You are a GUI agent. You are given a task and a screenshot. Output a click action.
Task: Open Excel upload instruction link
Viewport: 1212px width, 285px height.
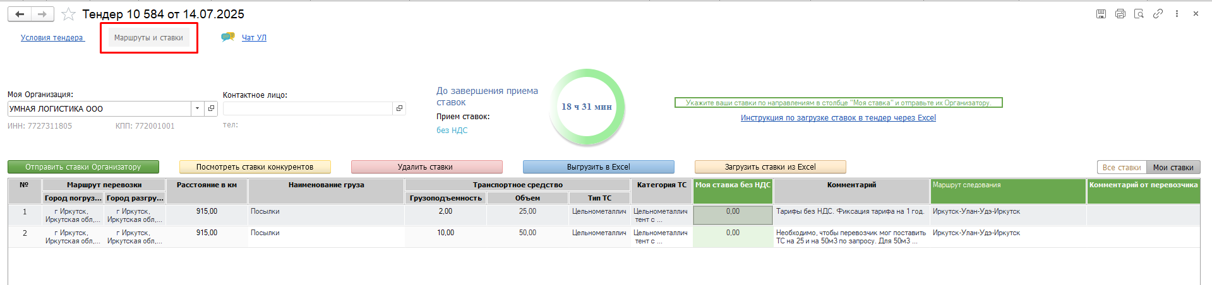(x=838, y=118)
